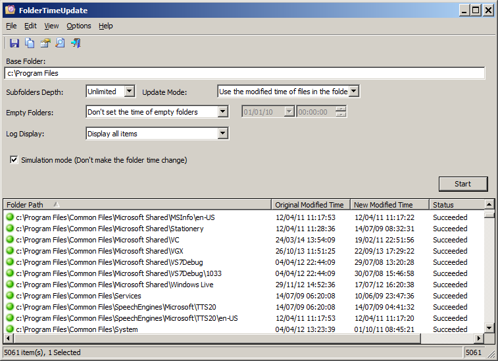This screenshot has height=361, width=498.
Task: Open the Update Mode dropdown
Action: click(354, 92)
